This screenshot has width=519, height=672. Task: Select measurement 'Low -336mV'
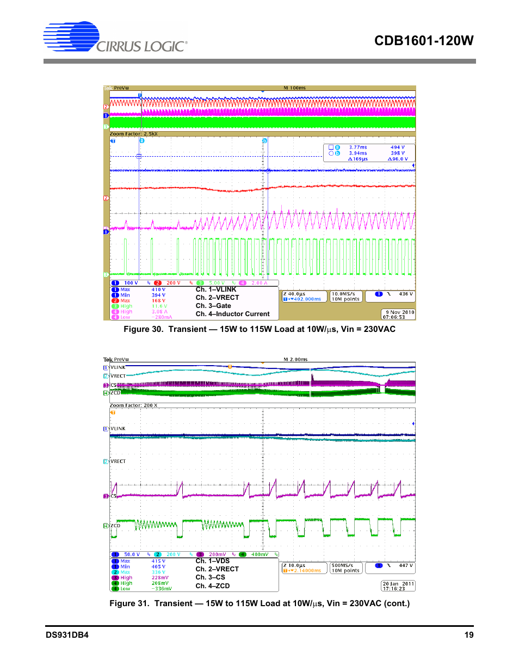pos(141,589)
